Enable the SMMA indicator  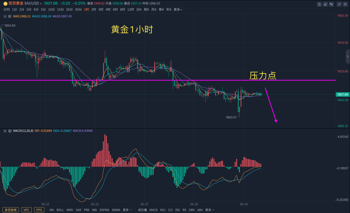[x=116, y=210]
